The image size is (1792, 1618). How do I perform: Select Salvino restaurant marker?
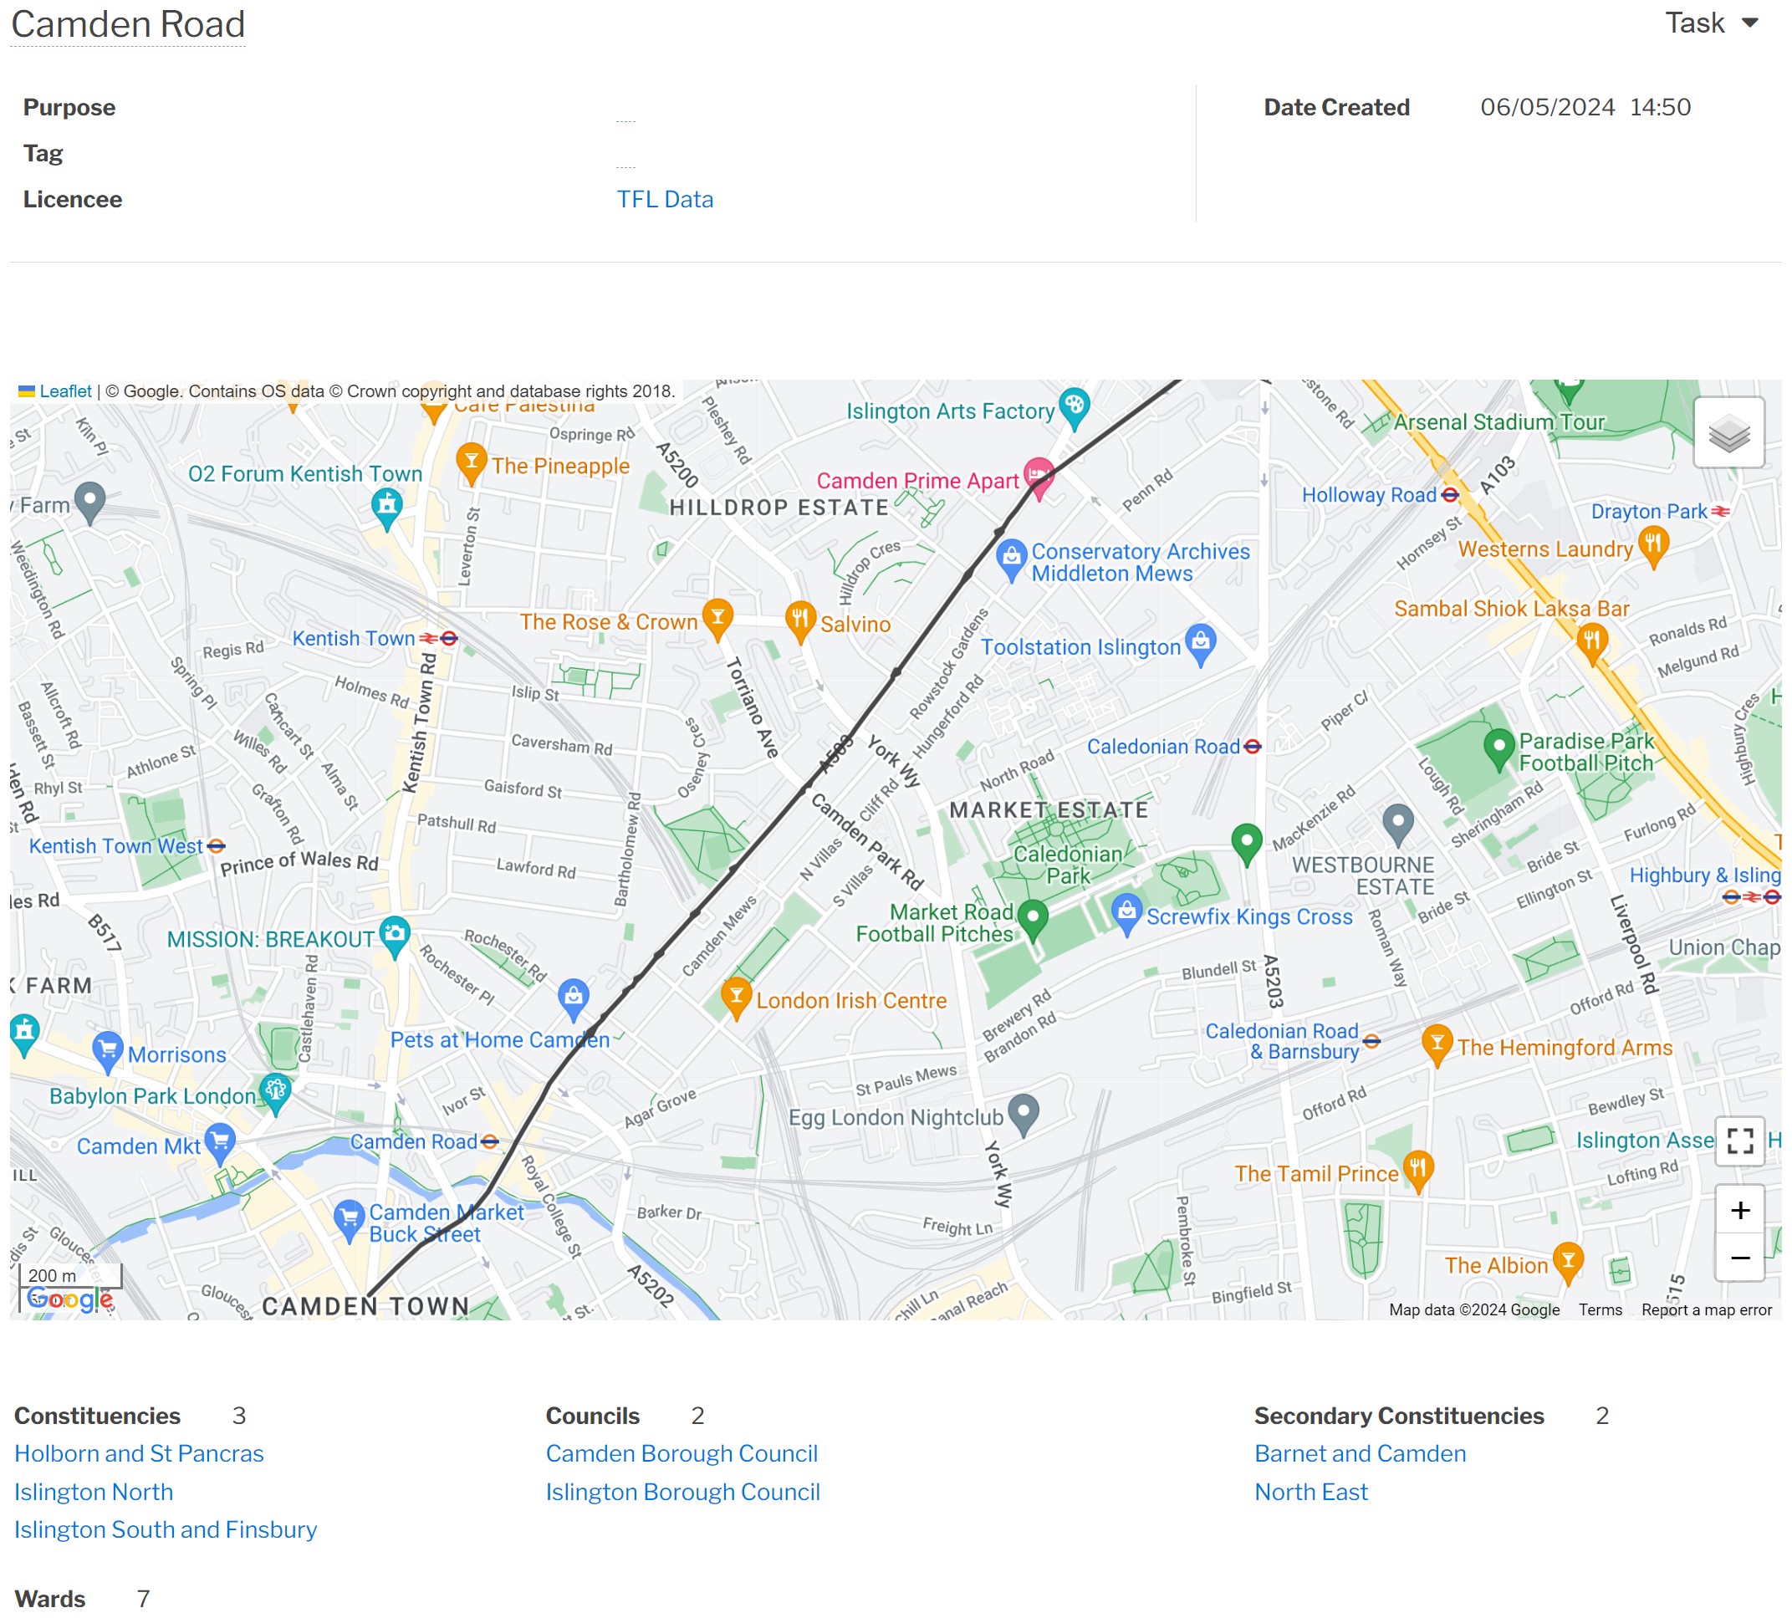pyautogui.click(x=800, y=622)
